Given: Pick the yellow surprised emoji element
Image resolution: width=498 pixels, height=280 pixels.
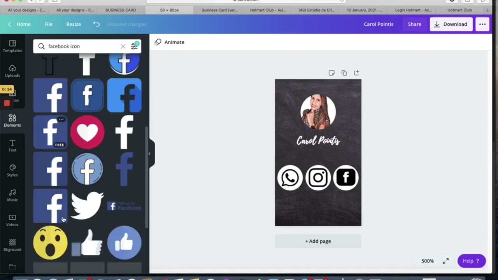Looking at the screenshot, I should [50, 243].
